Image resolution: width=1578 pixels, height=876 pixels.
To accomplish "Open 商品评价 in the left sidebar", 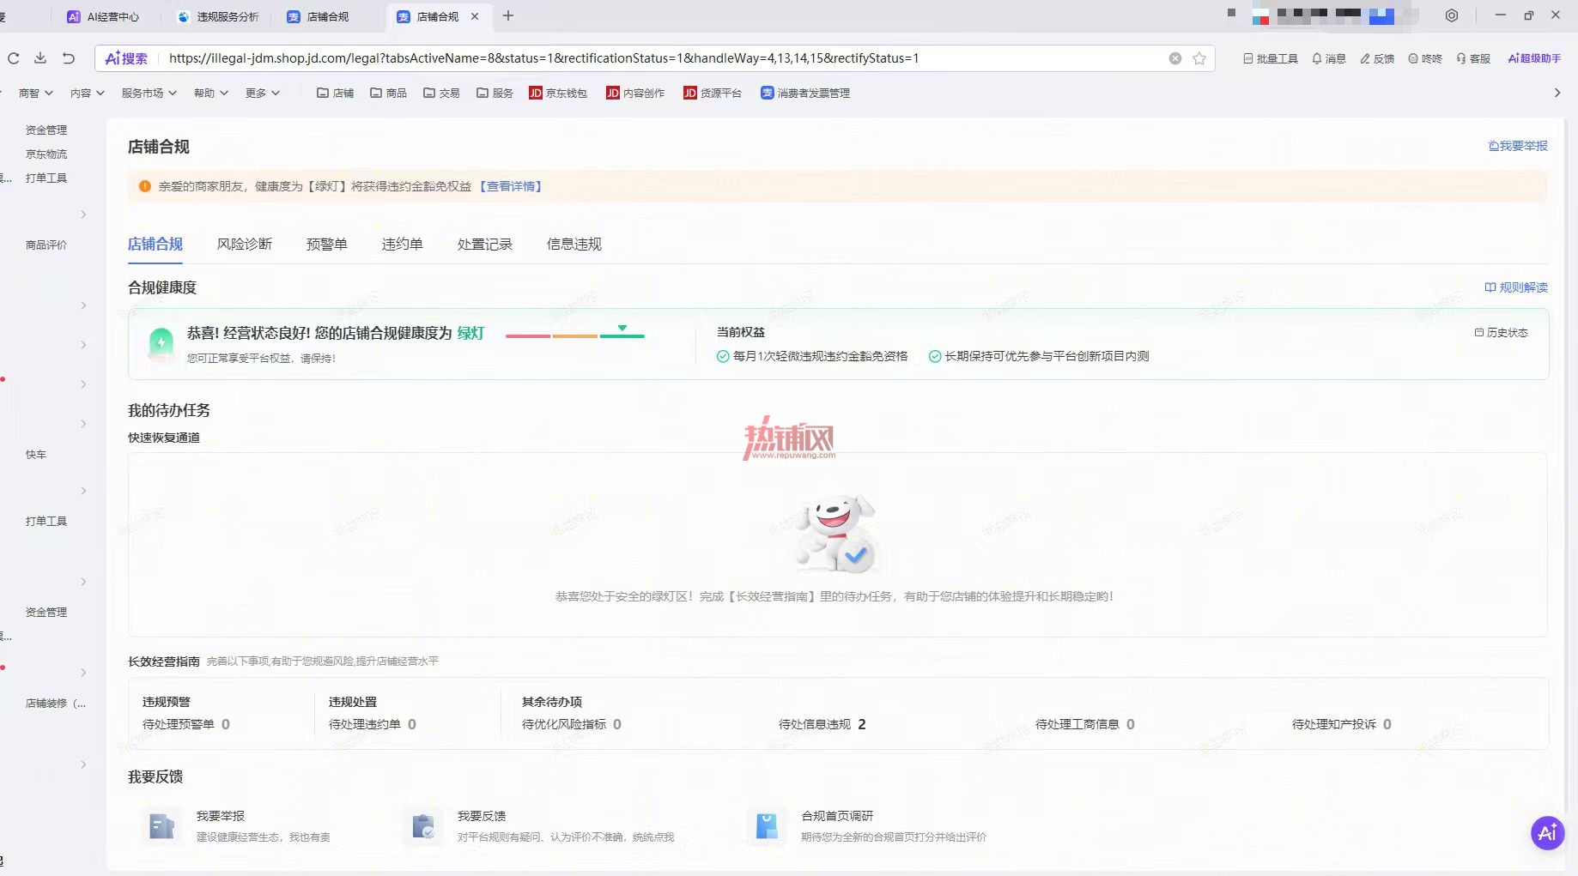I will point(46,245).
